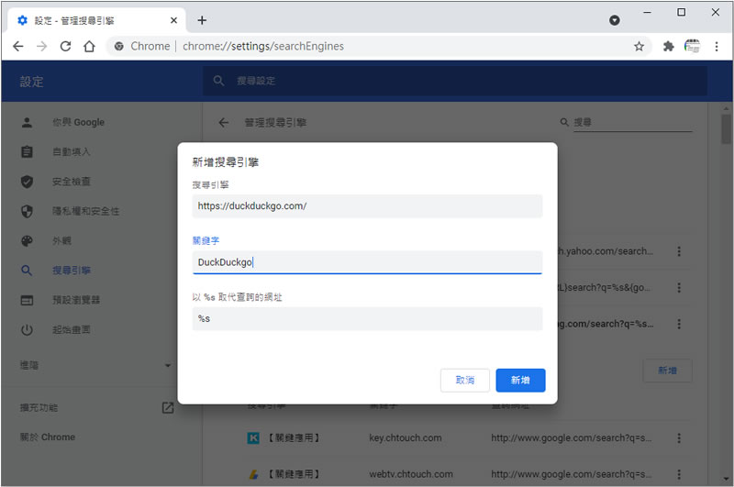
Task: Click the 關鍵字 field containing DuckDuckgo
Action: 368,262
